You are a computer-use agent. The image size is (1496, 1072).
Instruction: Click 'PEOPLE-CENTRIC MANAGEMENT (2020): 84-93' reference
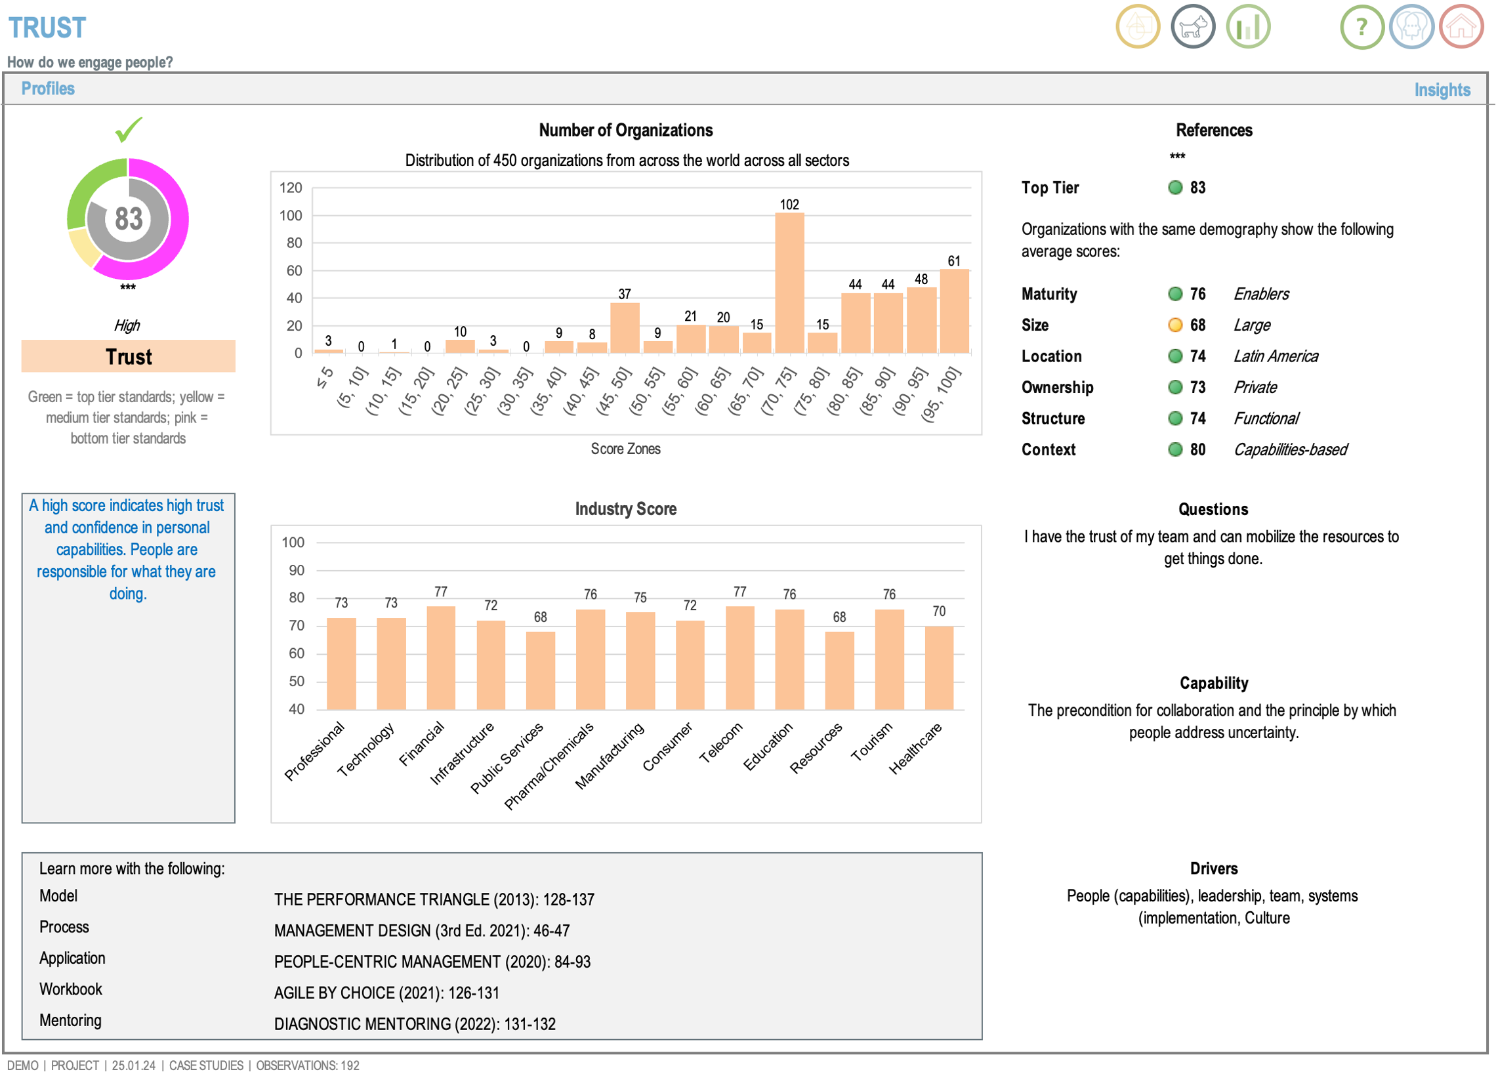click(x=432, y=962)
